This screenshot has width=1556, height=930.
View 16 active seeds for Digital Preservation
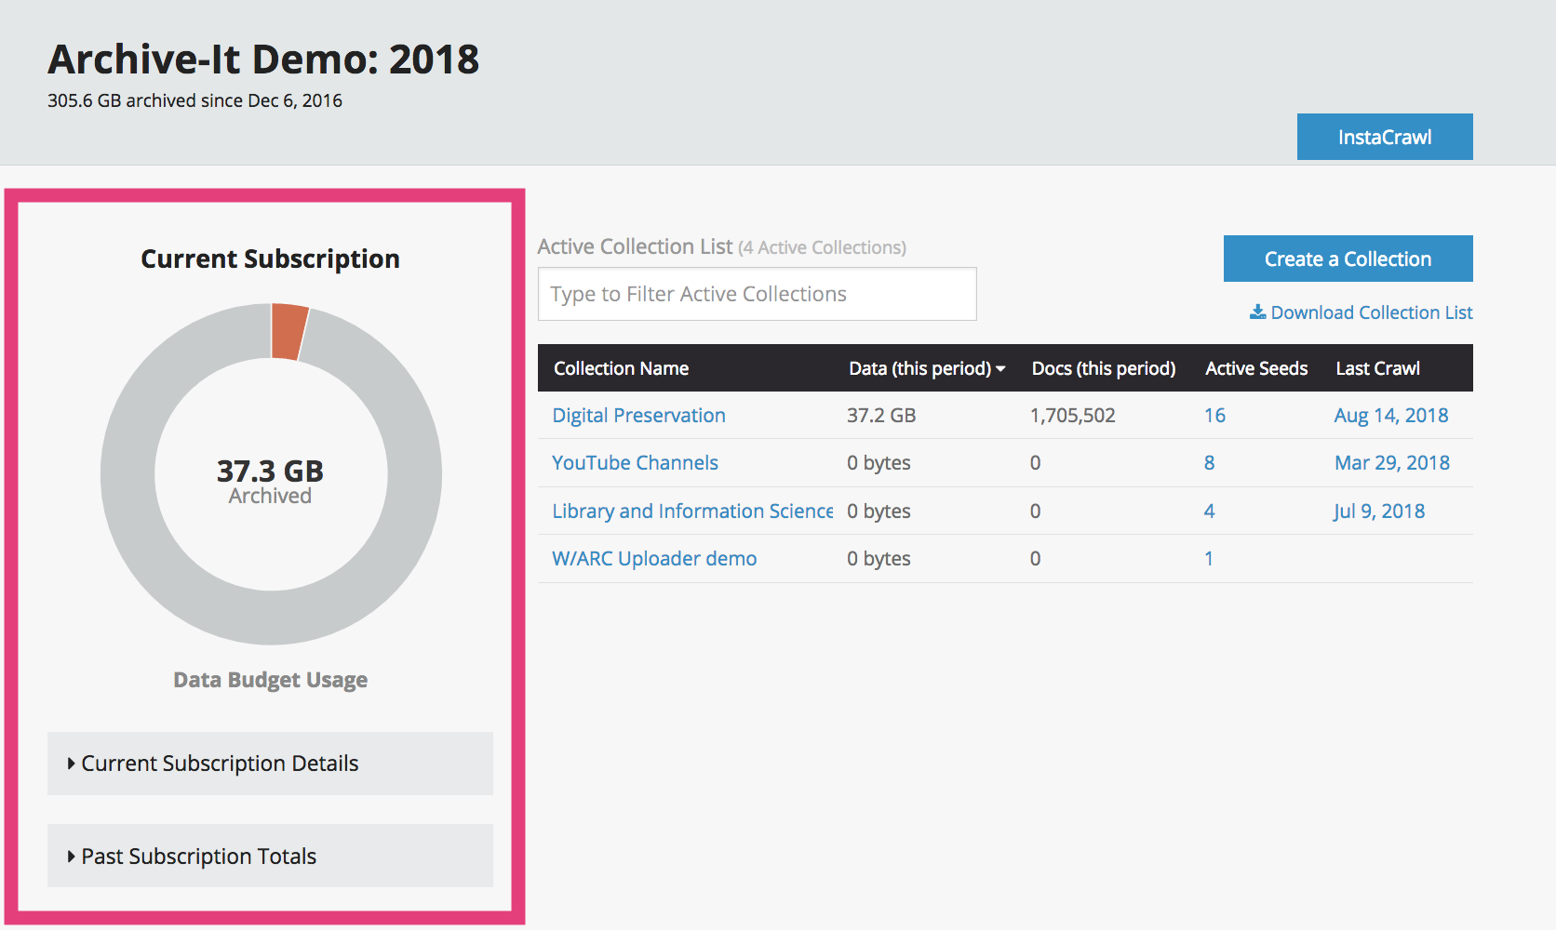click(x=1214, y=416)
